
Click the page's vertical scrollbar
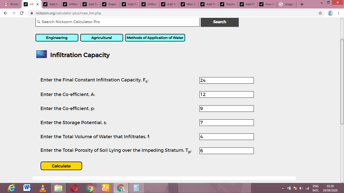point(342,82)
